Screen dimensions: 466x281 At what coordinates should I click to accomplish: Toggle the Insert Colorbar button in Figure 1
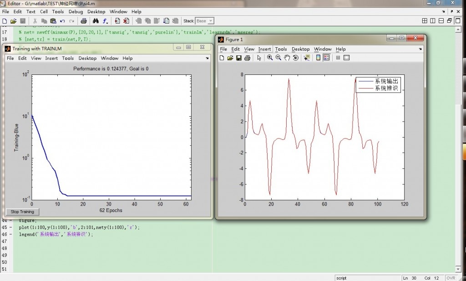(318, 58)
